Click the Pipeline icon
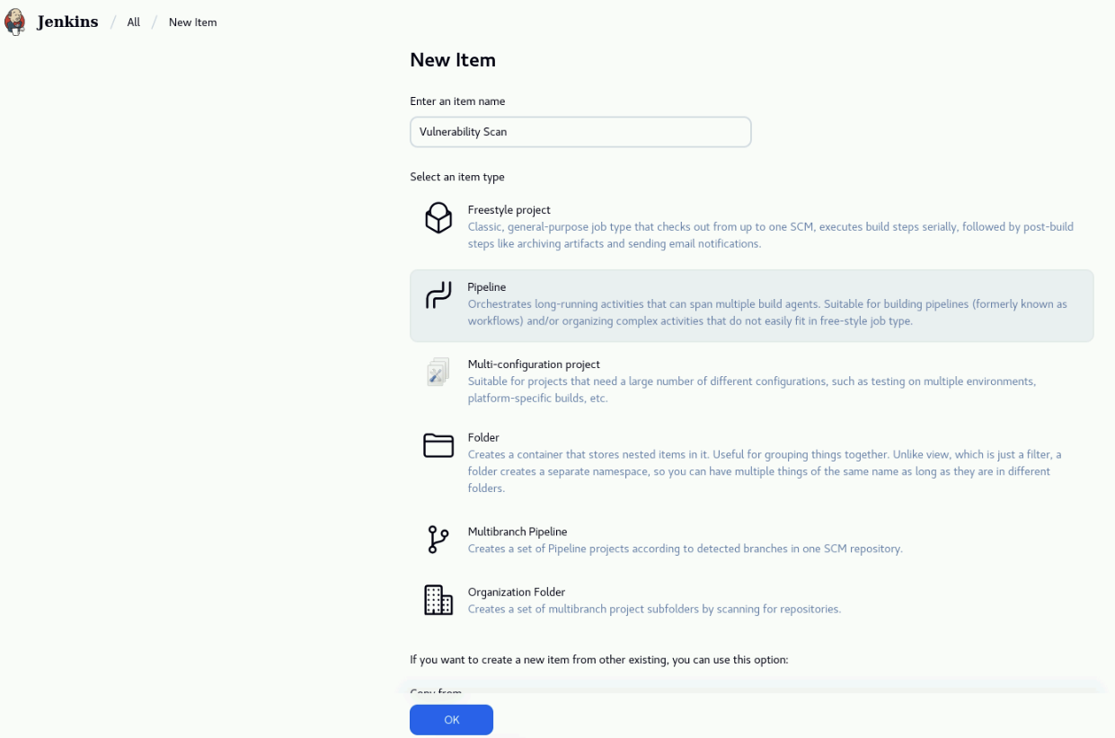This screenshot has height=738, width=1115. click(x=438, y=295)
